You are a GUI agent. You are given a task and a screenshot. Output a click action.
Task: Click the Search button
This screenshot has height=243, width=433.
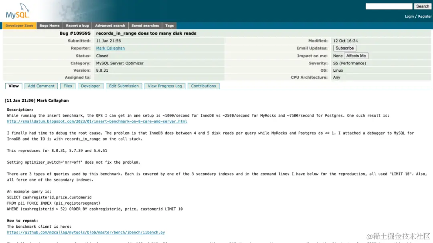tap(423, 6)
